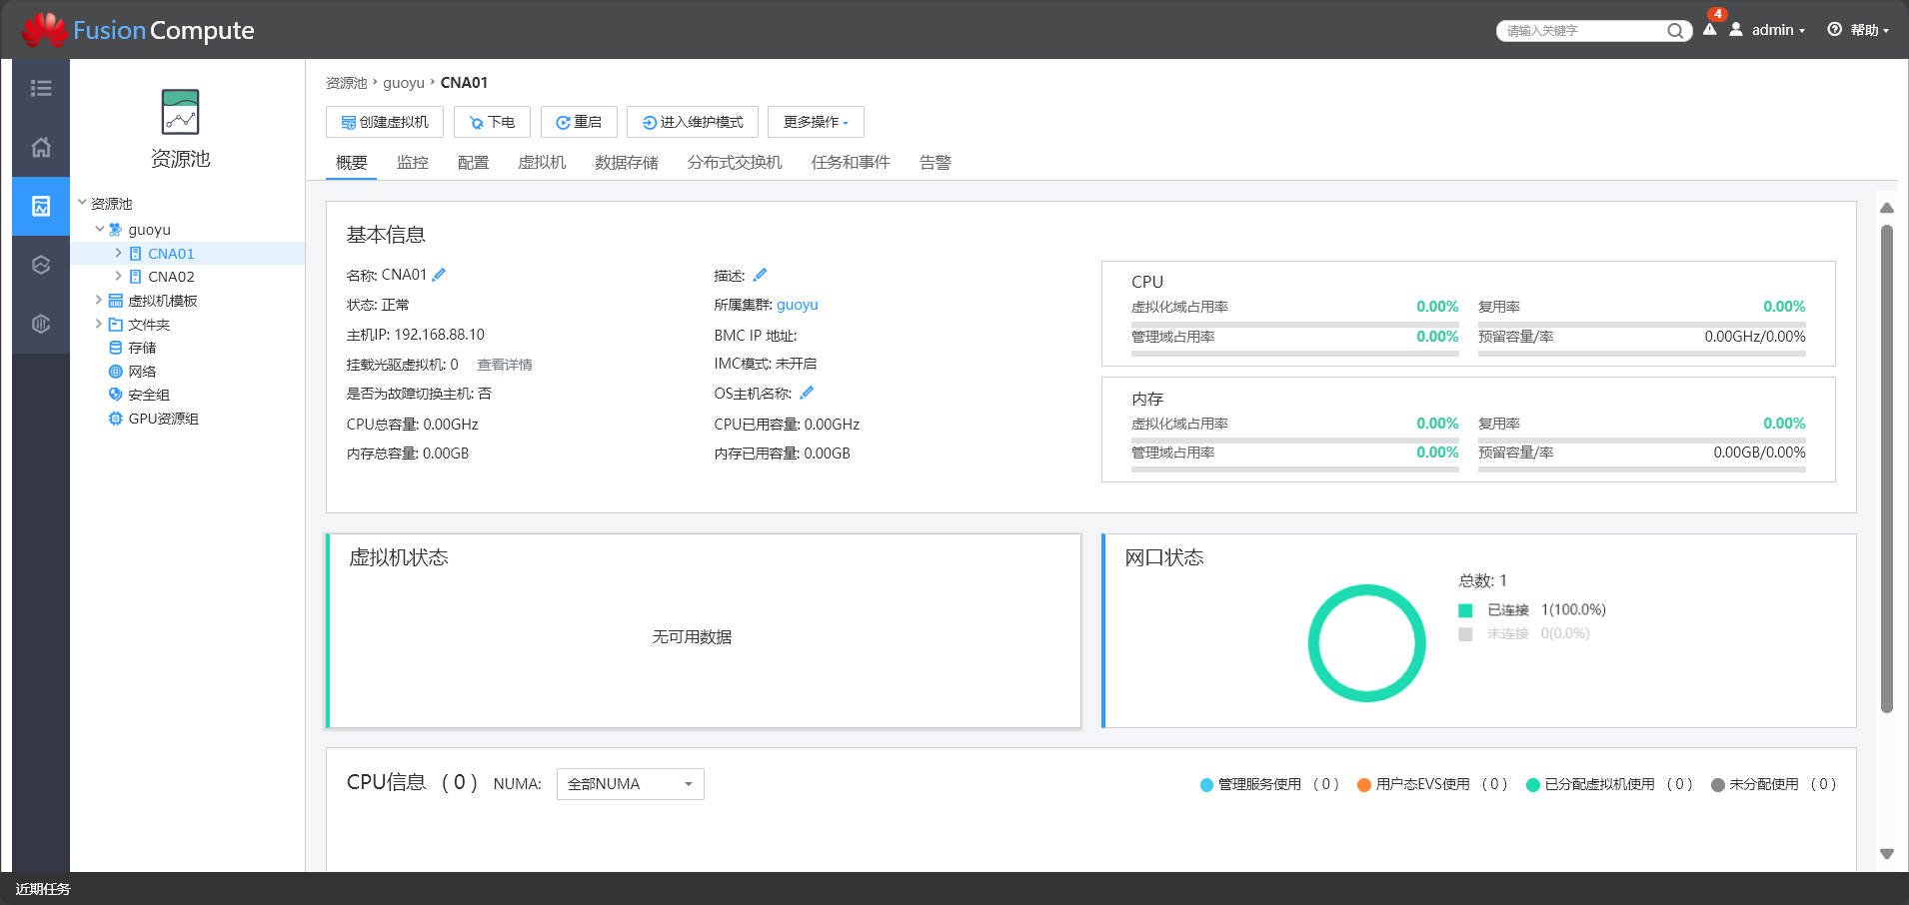The image size is (1909, 905).
Task: Click 资源池 in the breadcrumb
Action: click(347, 83)
